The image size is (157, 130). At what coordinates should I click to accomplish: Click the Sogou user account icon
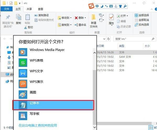tap(116, 6)
